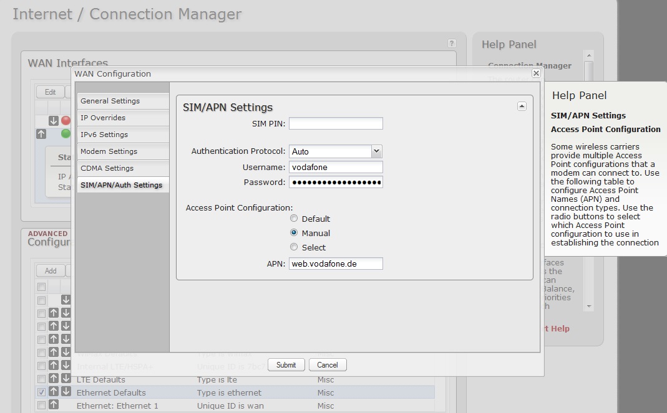667x413 pixels.
Task: Move Ethernet 1 rule up
Action: point(54,406)
